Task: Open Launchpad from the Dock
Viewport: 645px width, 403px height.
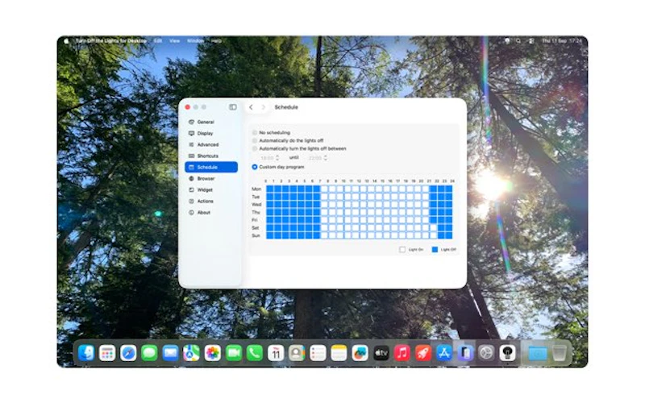Action: (x=107, y=353)
